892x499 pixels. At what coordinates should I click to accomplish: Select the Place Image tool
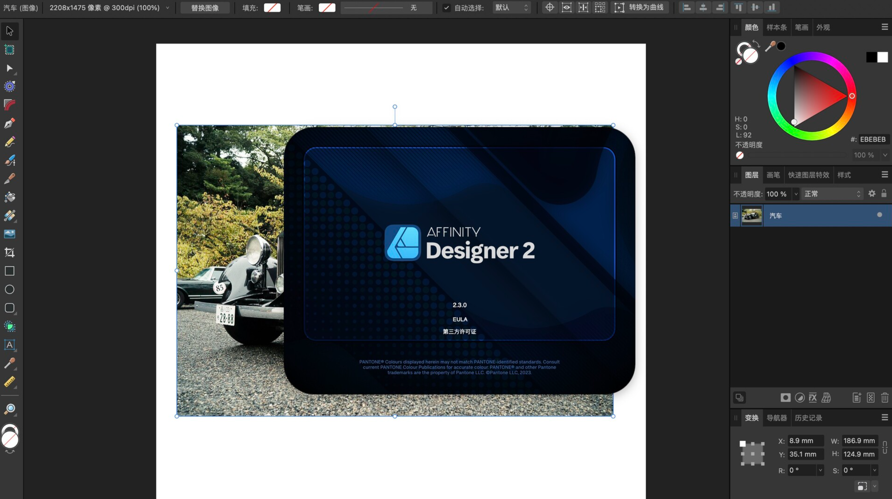coord(10,234)
